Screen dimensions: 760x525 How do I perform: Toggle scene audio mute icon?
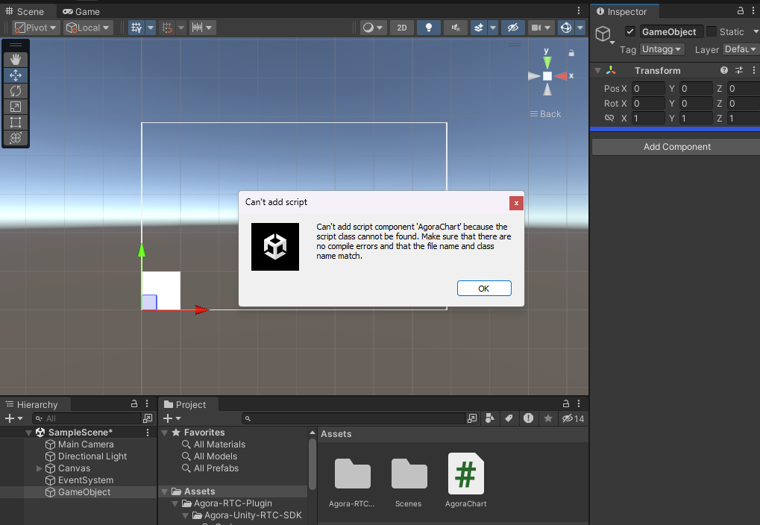click(x=456, y=28)
